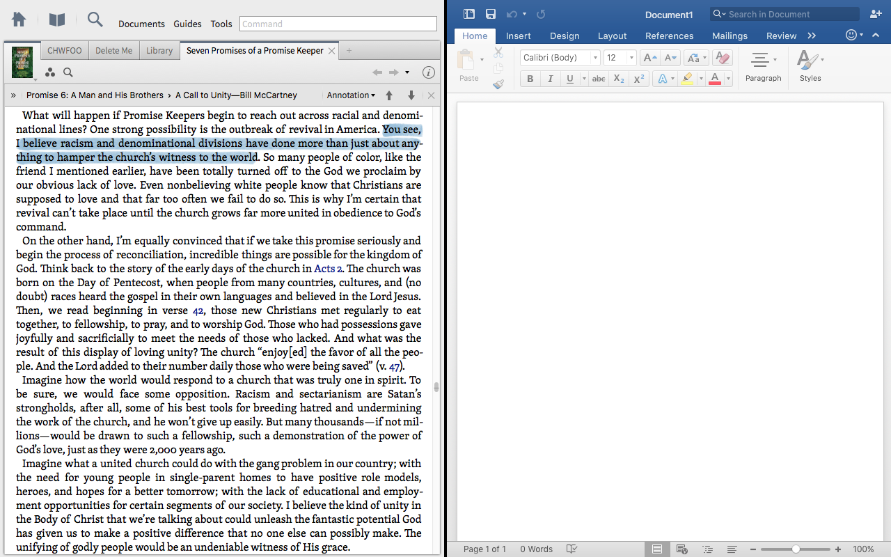Switch to the Library tab
This screenshot has height=557, width=891.
[159, 51]
